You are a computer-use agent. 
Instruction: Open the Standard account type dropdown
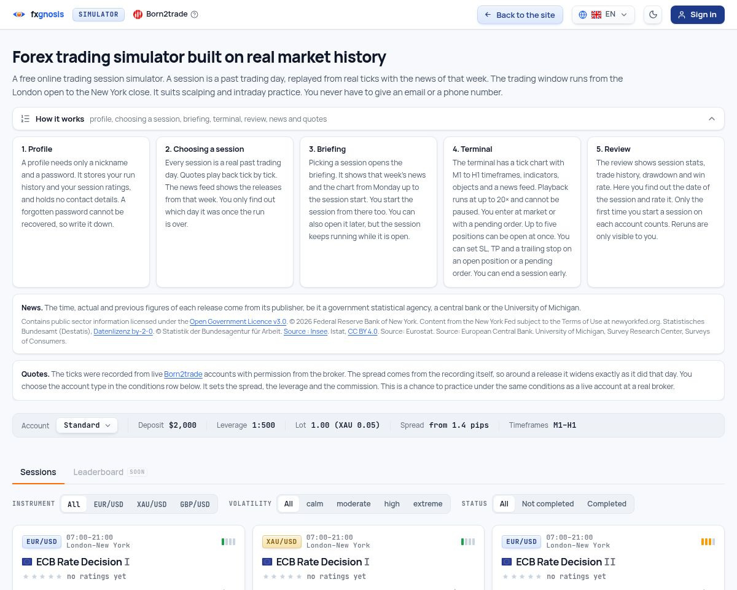87,425
